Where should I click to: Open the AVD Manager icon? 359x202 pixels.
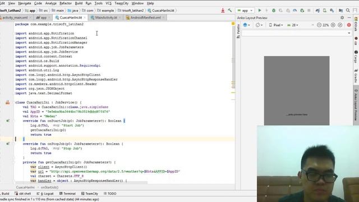(x=325, y=10)
